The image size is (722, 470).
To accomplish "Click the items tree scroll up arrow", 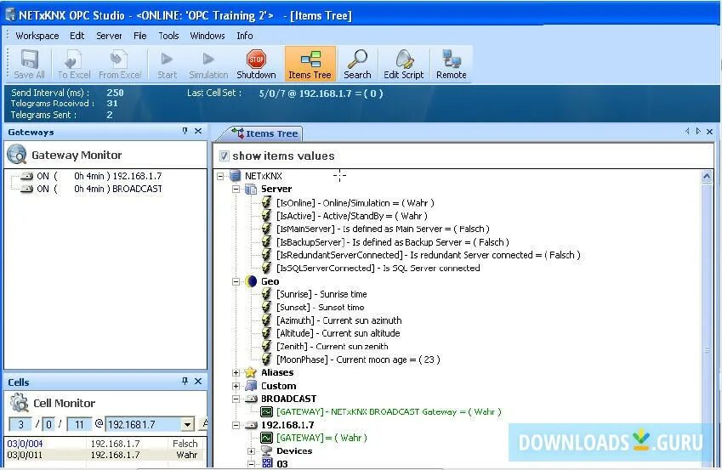I will [707, 176].
